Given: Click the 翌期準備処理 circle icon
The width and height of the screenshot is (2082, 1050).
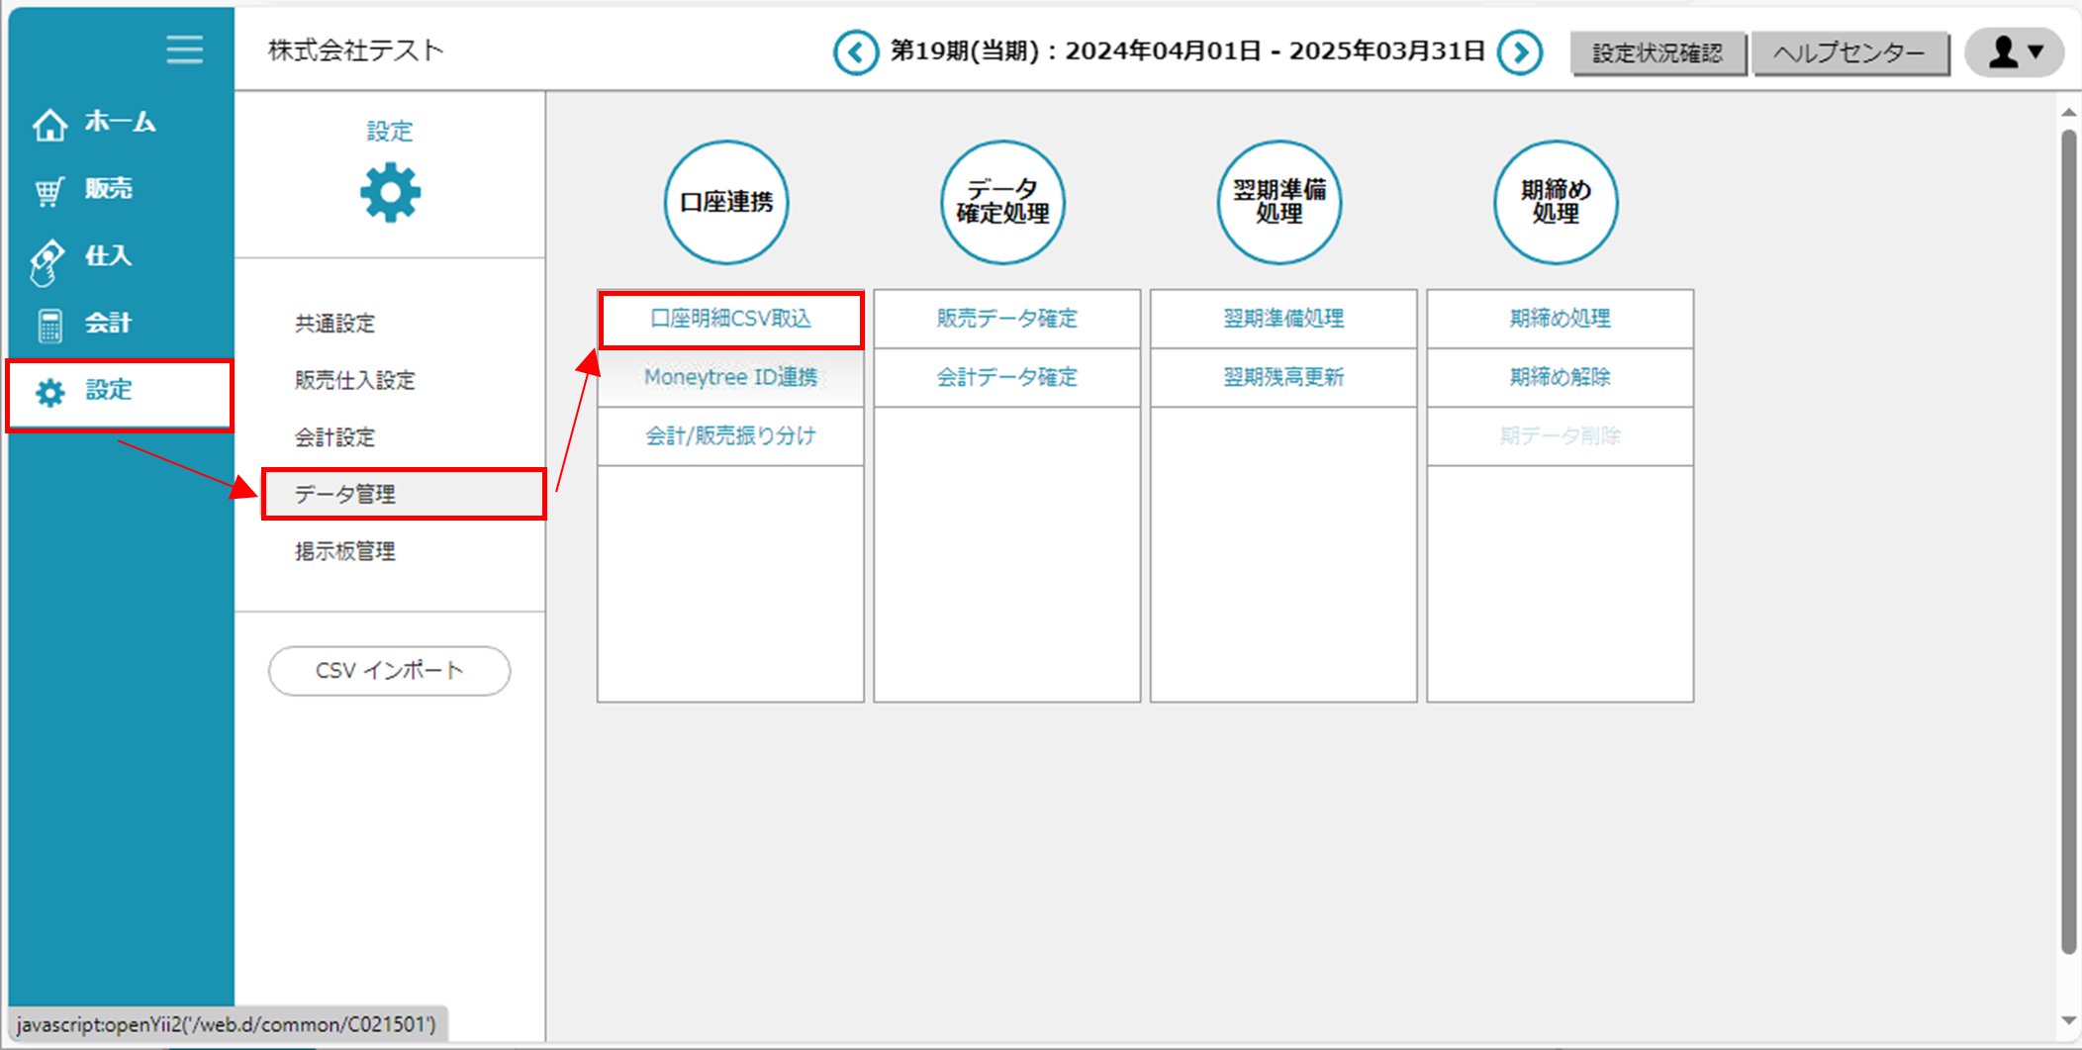Looking at the screenshot, I should click(x=1278, y=202).
